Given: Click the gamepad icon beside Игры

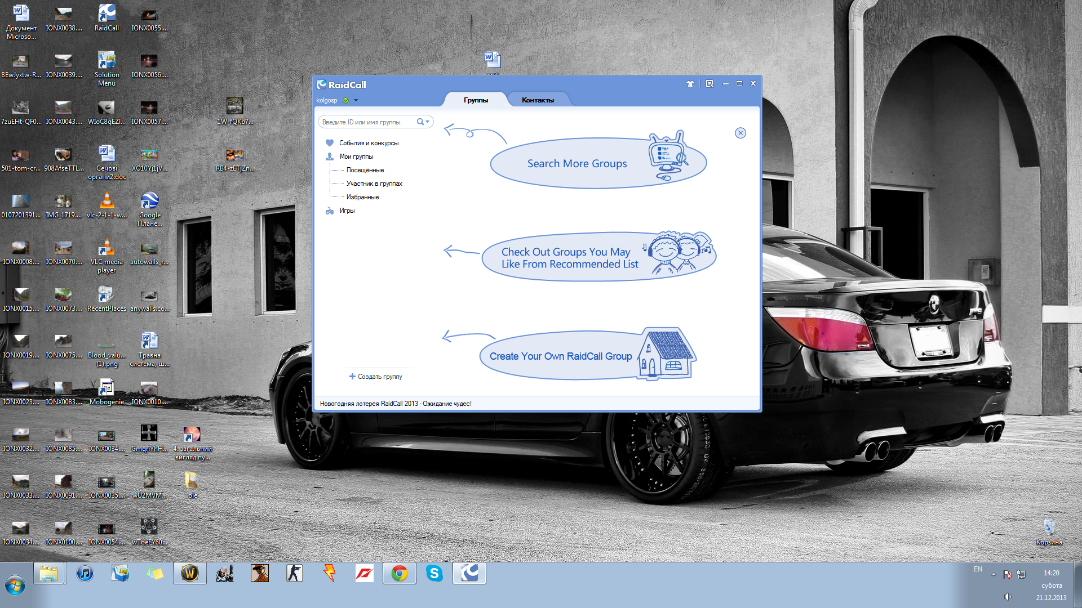Looking at the screenshot, I should 330,211.
